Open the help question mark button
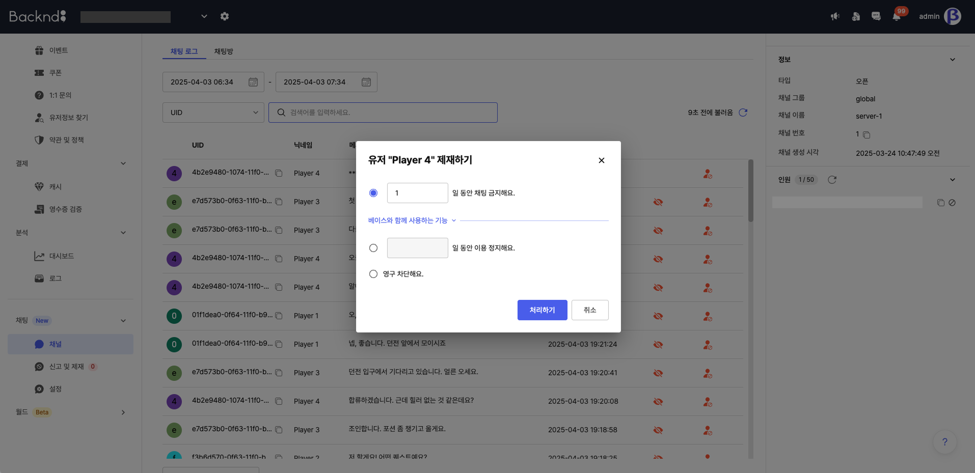Viewport: 975px width, 473px height. [945, 442]
